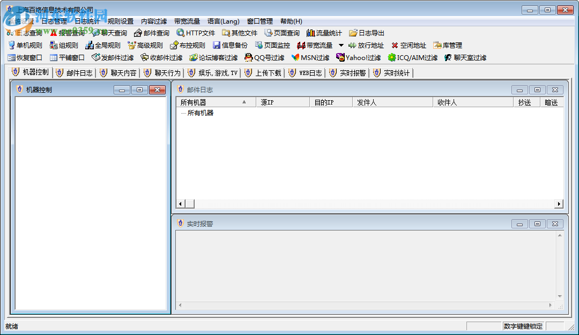Open 高级规则 advanced rules

pos(145,45)
